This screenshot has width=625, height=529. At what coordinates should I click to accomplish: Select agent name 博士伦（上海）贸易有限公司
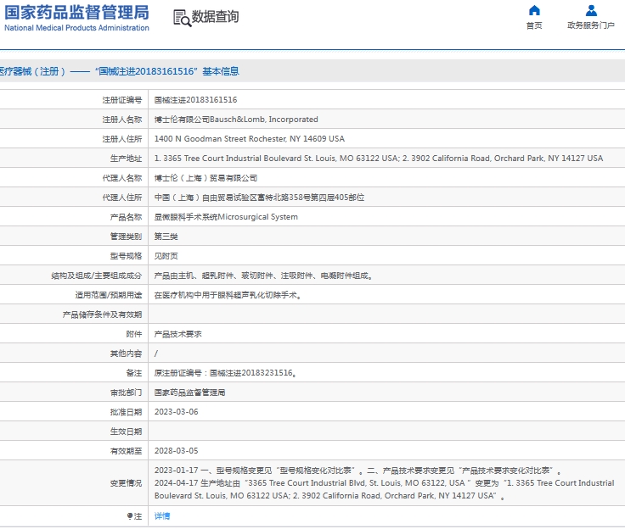coord(206,178)
